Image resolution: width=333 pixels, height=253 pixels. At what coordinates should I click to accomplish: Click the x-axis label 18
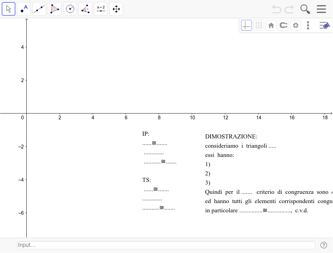(x=325, y=118)
